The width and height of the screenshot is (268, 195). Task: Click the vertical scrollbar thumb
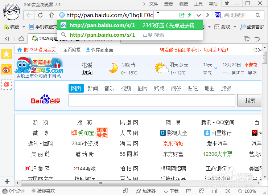click(x=264, y=57)
